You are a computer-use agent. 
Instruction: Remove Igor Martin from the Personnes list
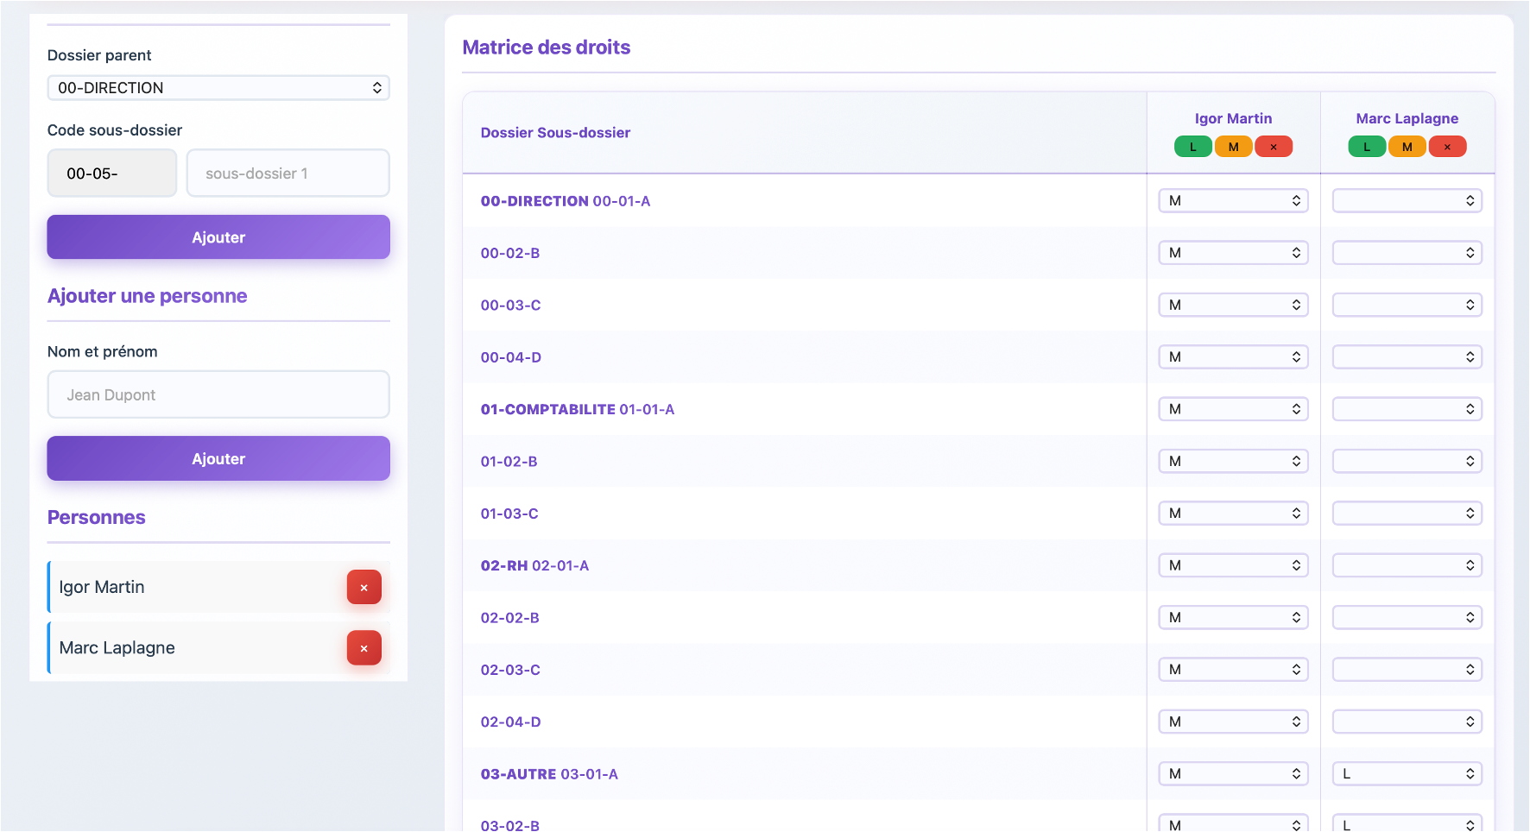364,587
